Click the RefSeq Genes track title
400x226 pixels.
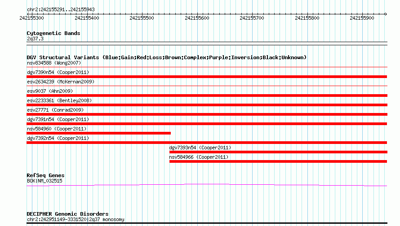45,175
